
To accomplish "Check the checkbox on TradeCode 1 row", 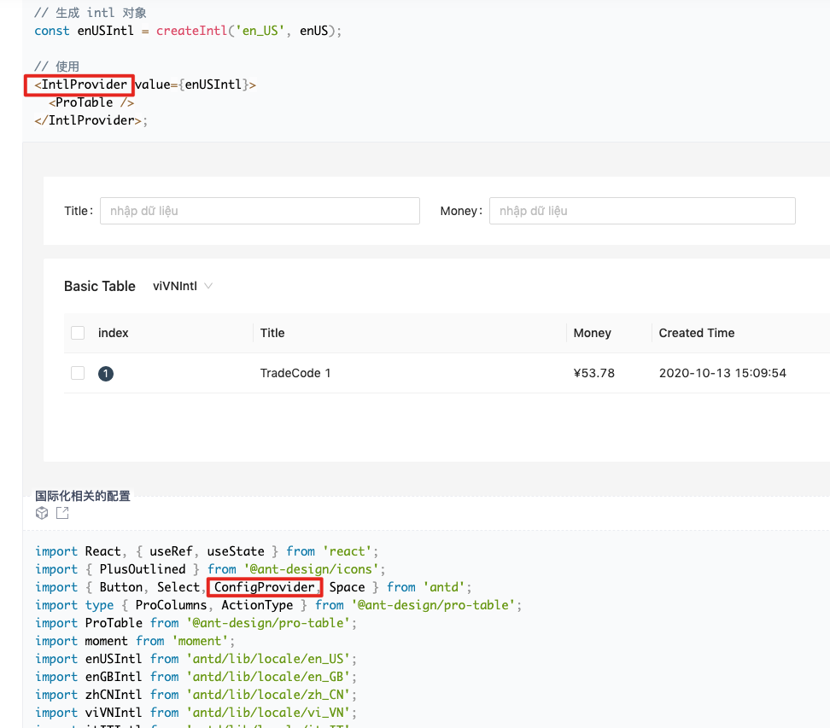I will point(78,373).
